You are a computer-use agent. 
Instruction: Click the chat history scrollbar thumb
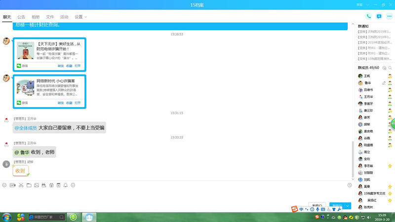[353, 159]
